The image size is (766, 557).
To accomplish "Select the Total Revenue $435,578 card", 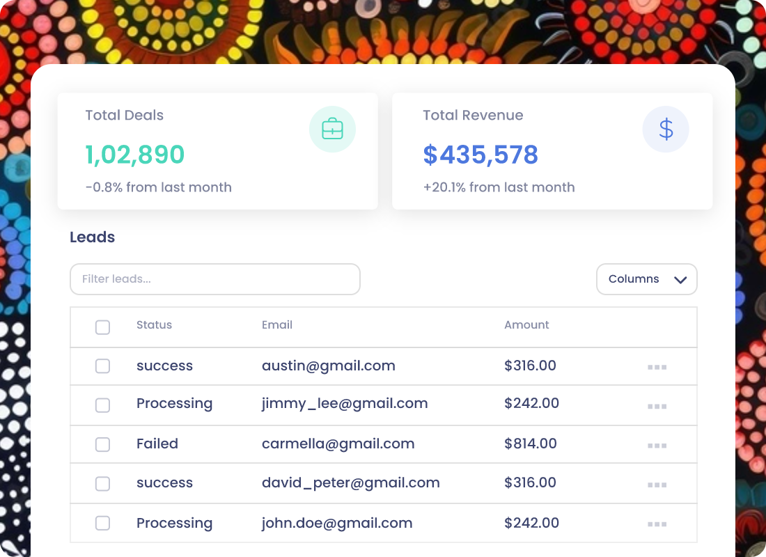I will pyautogui.click(x=552, y=151).
